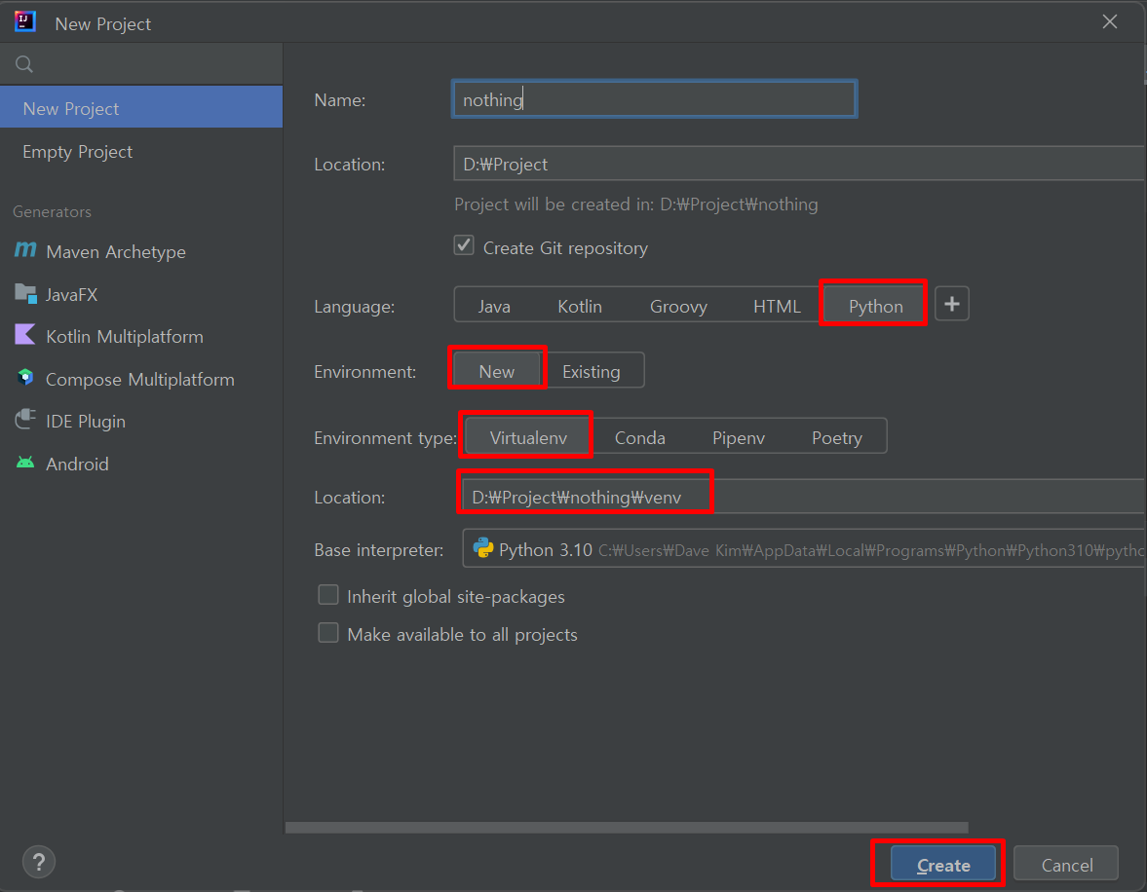
Task: Select Empty Project in sidebar
Action: tap(141, 151)
